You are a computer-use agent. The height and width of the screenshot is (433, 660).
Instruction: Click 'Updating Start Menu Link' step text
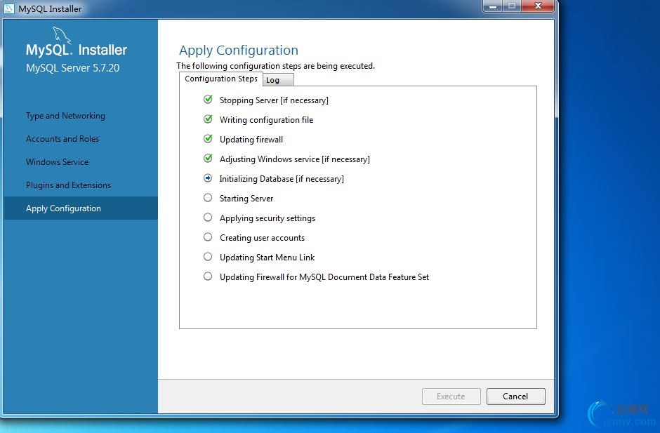(x=267, y=258)
